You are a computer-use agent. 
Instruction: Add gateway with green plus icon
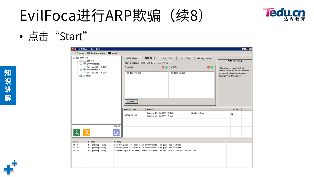166,67
